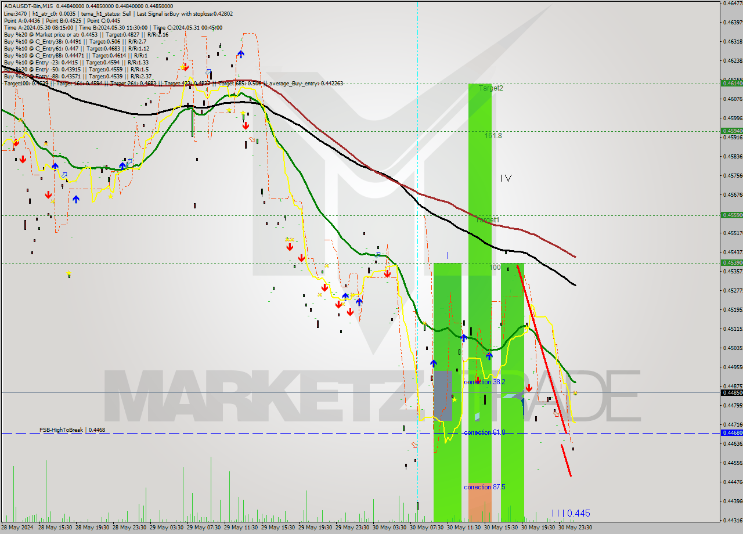Image resolution: width=743 pixels, height=534 pixels.
Task: Select the correction 87.5 text label
Action: (x=484, y=487)
